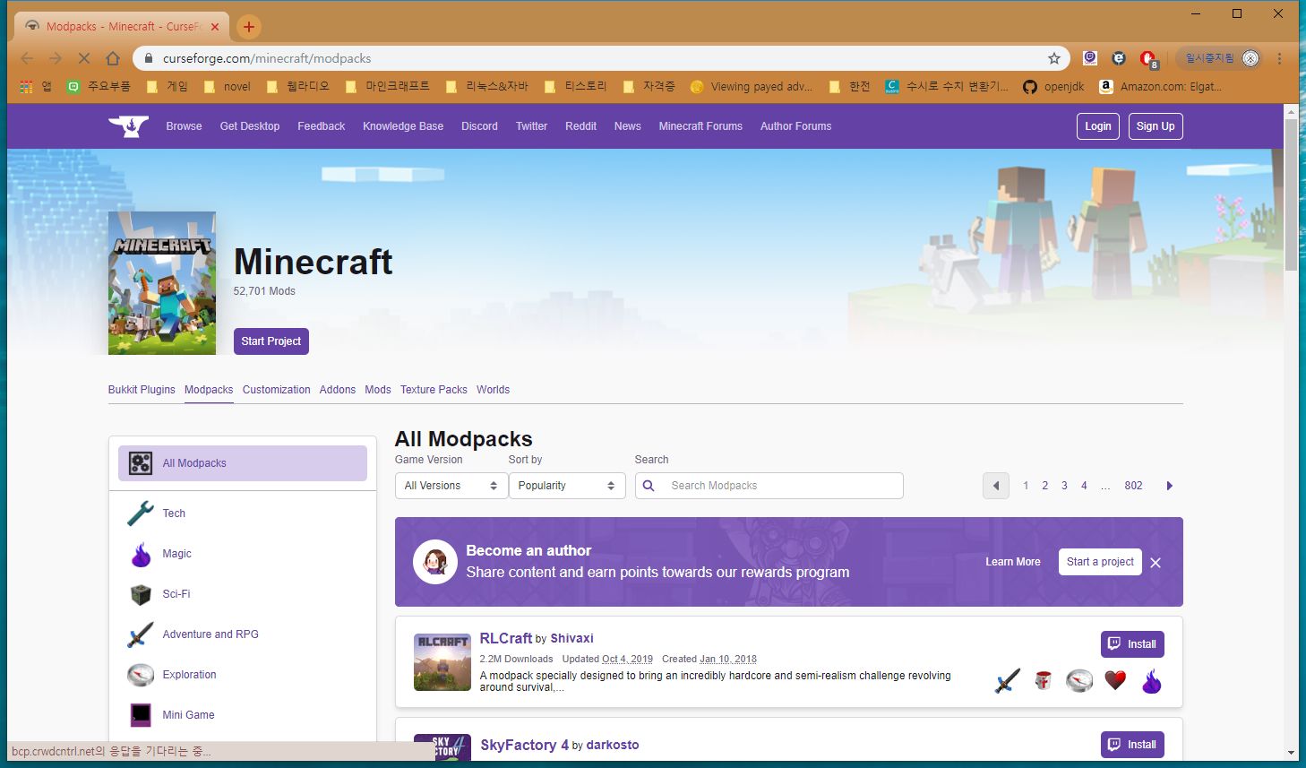
Task: Switch to the Addons tab
Action: pos(338,390)
